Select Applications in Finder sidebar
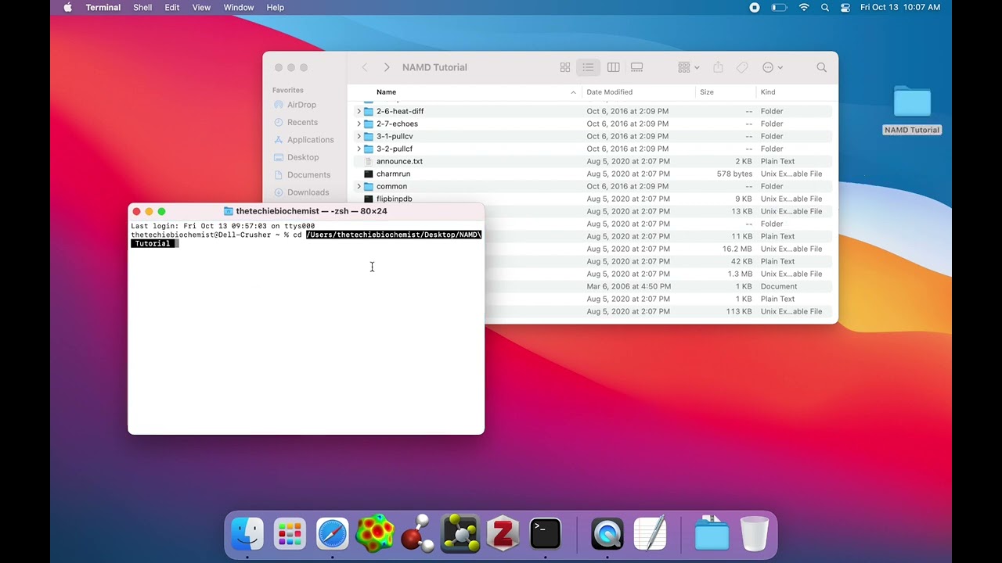Viewport: 1002px width, 563px height. pos(303,140)
